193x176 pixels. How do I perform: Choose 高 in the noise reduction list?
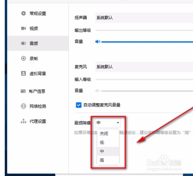tap(108, 160)
